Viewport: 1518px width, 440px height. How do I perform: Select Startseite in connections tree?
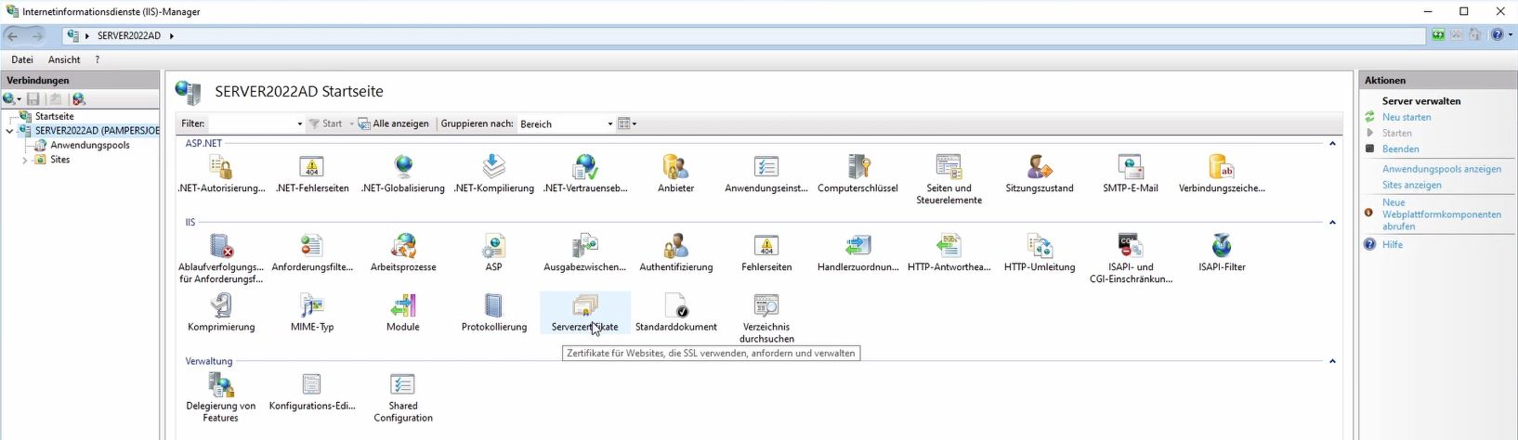pos(55,116)
